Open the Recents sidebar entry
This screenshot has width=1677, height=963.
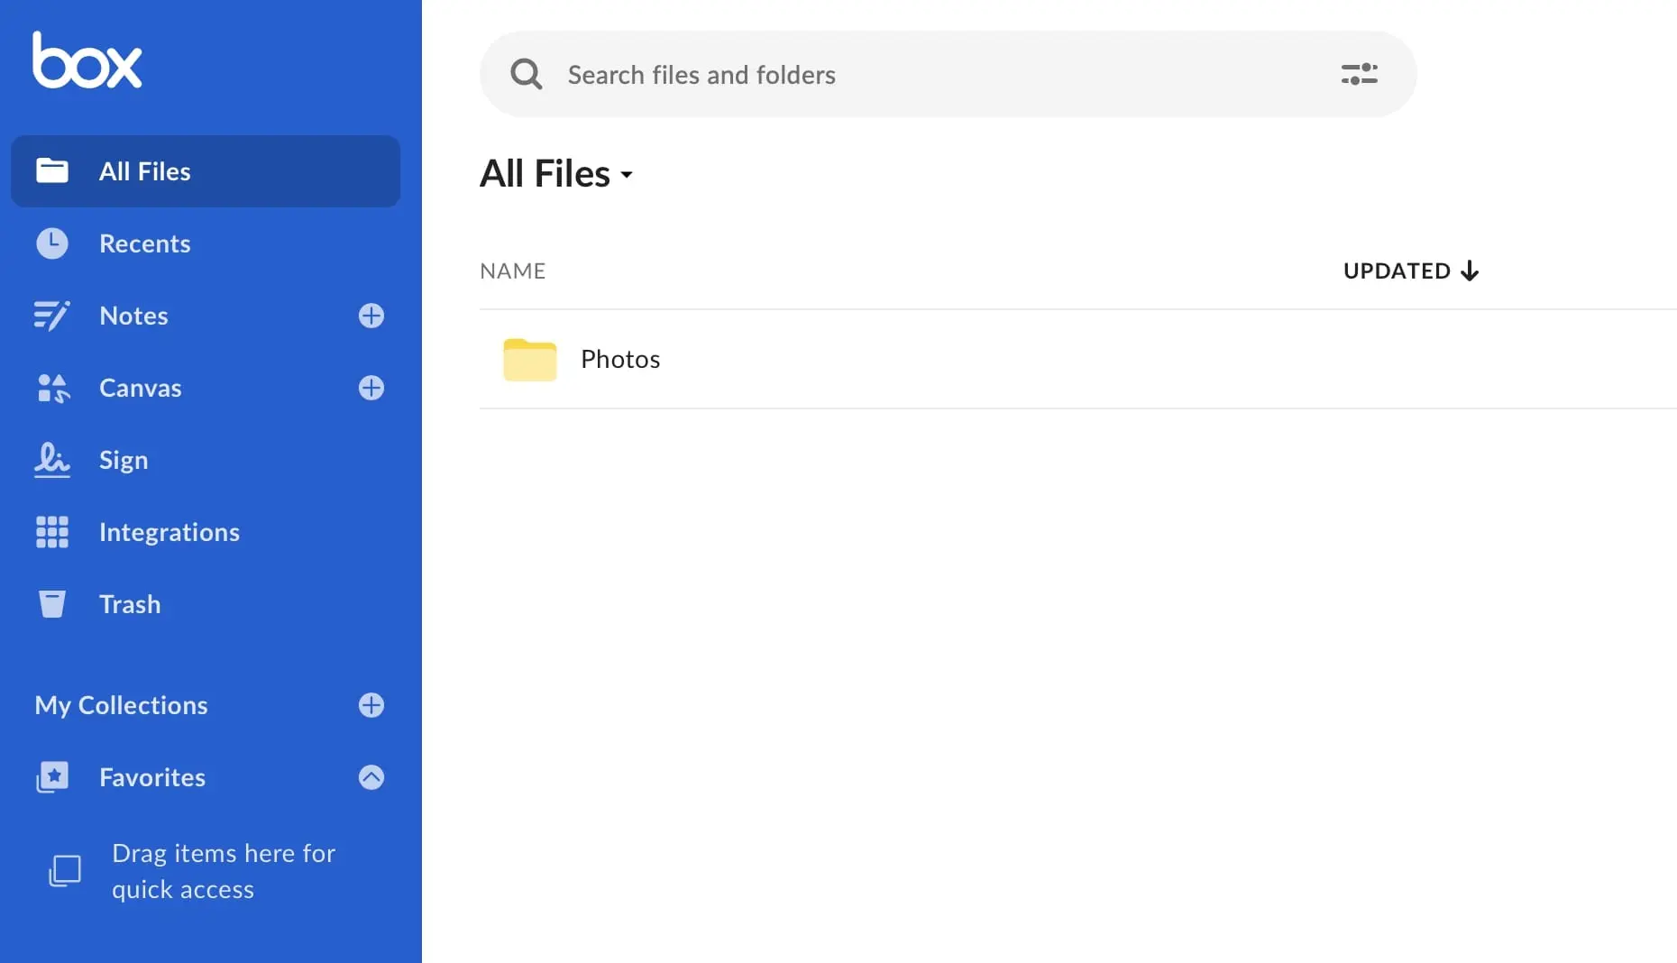tap(144, 243)
